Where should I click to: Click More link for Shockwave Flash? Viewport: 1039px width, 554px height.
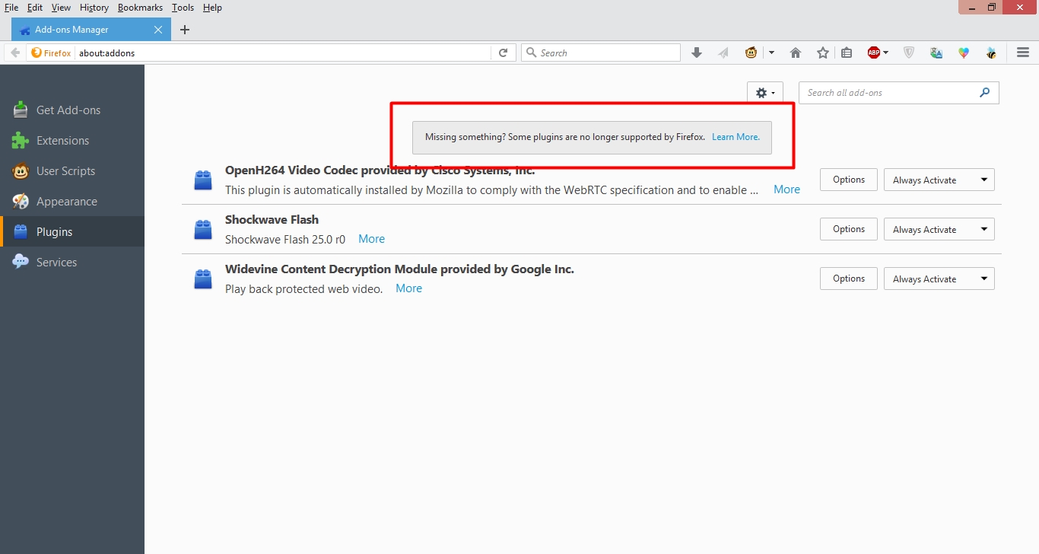(371, 239)
